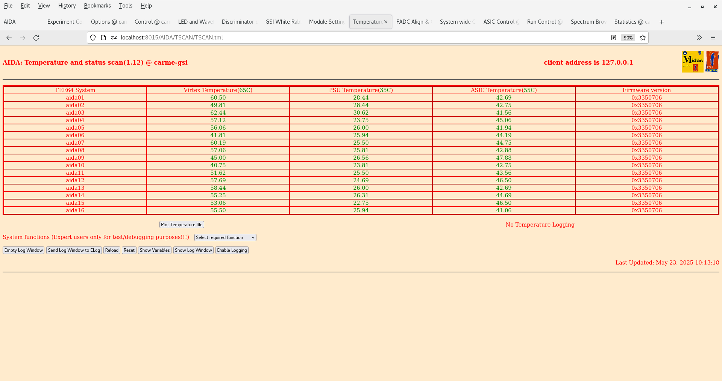Click the back navigation arrow
This screenshot has height=381, width=722.
[x=9, y=38]
